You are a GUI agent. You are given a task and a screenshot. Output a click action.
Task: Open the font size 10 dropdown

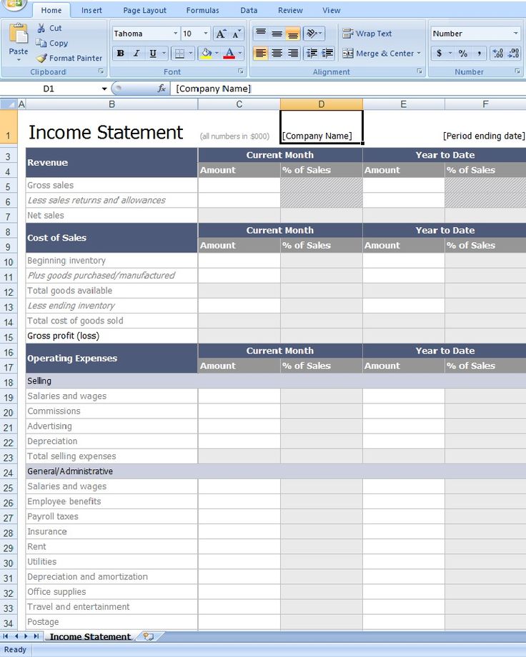click(206, 34)
